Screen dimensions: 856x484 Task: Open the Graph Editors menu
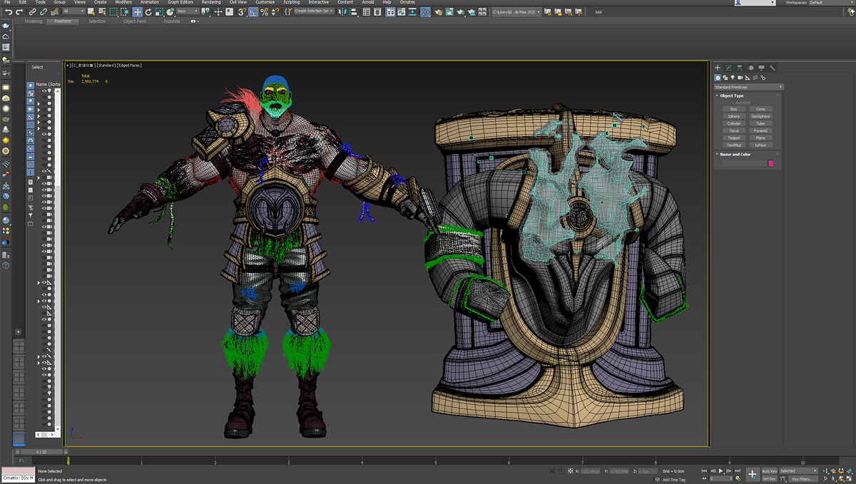tap(180, 2)
